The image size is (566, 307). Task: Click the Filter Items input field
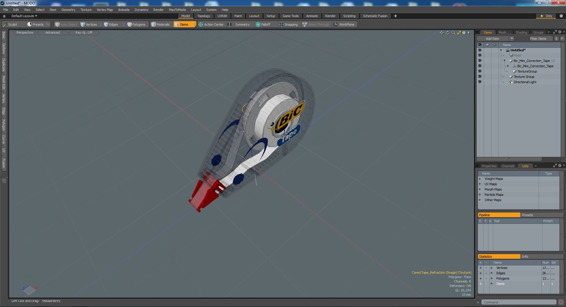(x=541, y=39)
